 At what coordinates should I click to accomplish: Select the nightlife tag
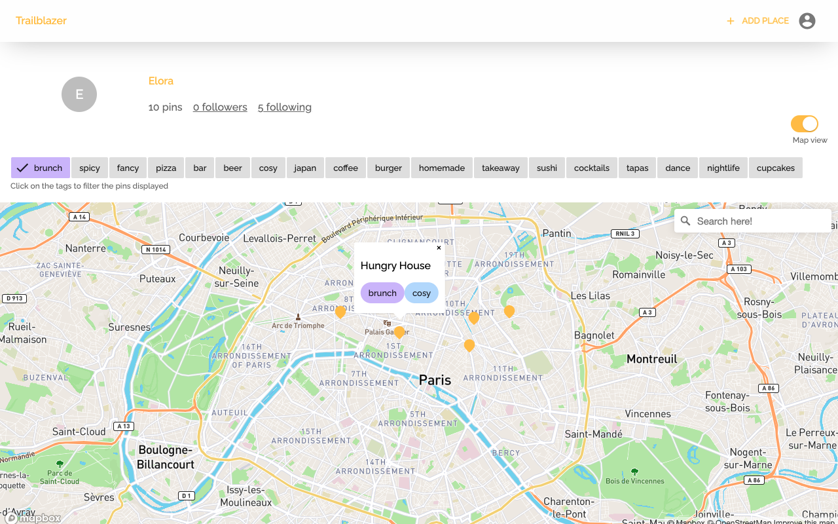pos(723,168)
